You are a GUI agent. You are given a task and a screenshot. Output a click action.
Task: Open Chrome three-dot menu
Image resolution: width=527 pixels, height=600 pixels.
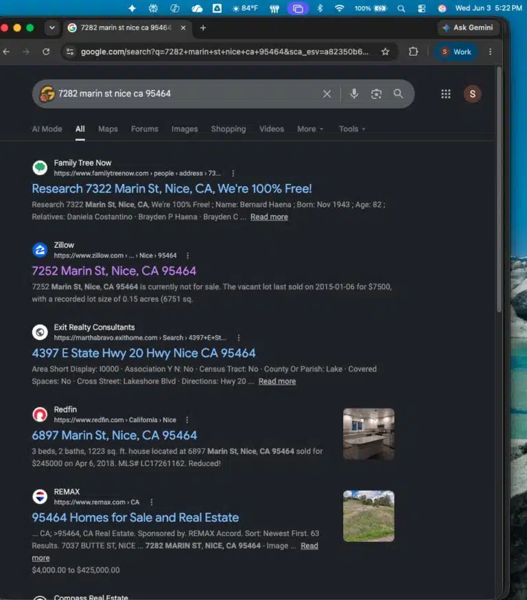coord(490,51)
